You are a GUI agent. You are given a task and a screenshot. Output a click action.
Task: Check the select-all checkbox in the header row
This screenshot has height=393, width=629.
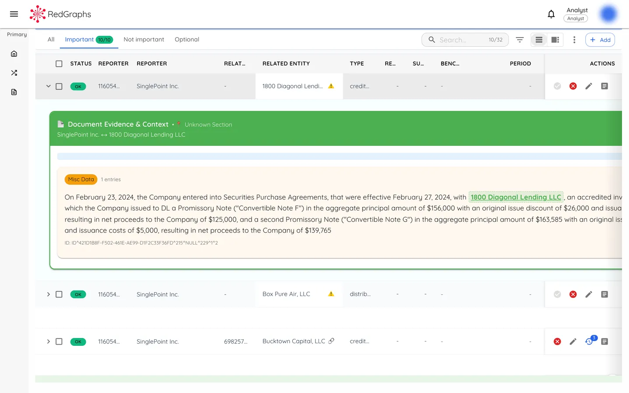[x=59, y=63]
